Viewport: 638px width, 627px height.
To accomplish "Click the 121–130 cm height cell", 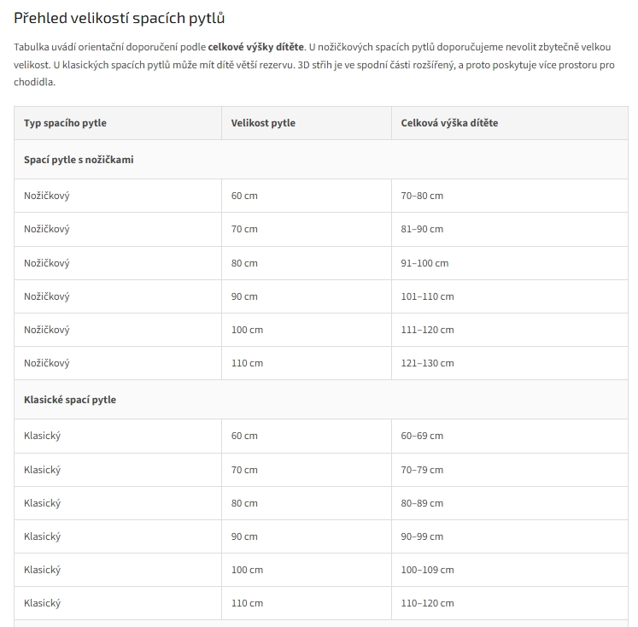I will click(510, 363).
